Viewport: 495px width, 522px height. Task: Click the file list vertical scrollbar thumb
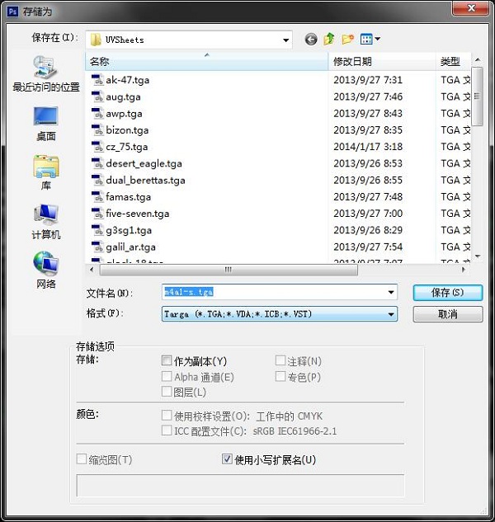pos(478,96)
